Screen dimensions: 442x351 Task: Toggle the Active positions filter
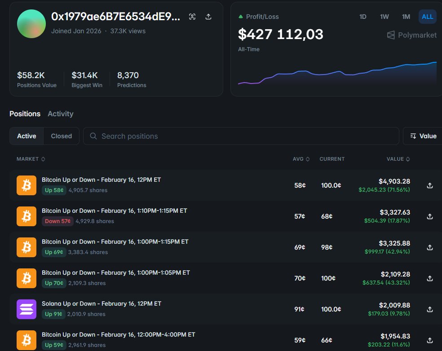pos(26,136)
